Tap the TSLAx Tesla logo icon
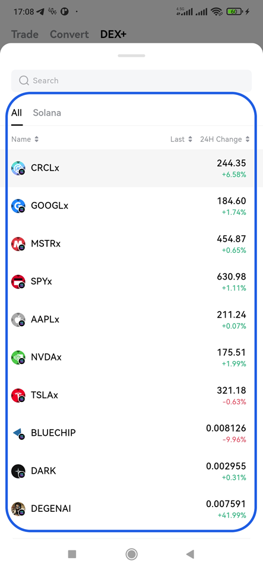This screenshot has height=570, width=263. tap(18, 395)
